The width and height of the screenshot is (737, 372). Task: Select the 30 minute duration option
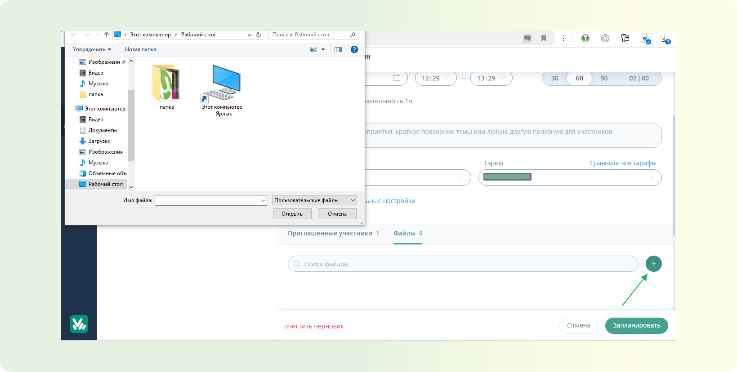555,78
